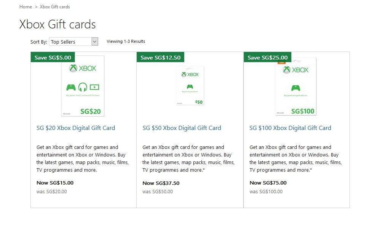This screenshot has height=230, width=373.
Task: Click the Sort By dropdown arrow
Action: 95,42
